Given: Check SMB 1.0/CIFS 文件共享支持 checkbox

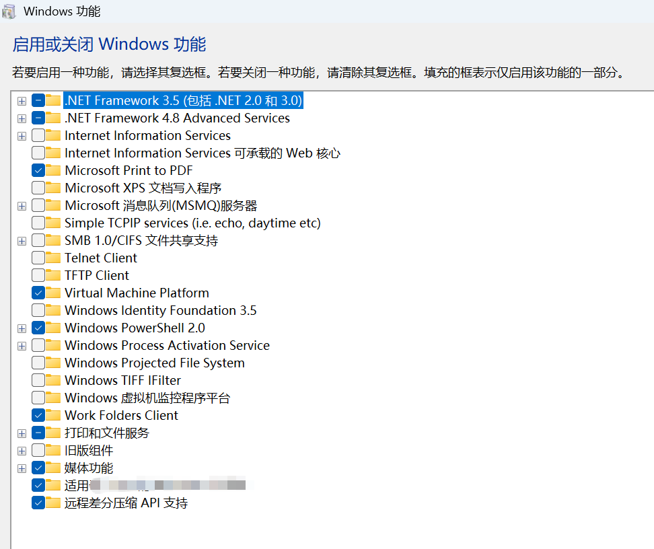Looking at the screenshot, I should [38, 241].
